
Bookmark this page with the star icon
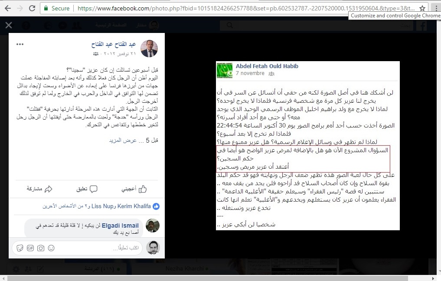point(422,8)
